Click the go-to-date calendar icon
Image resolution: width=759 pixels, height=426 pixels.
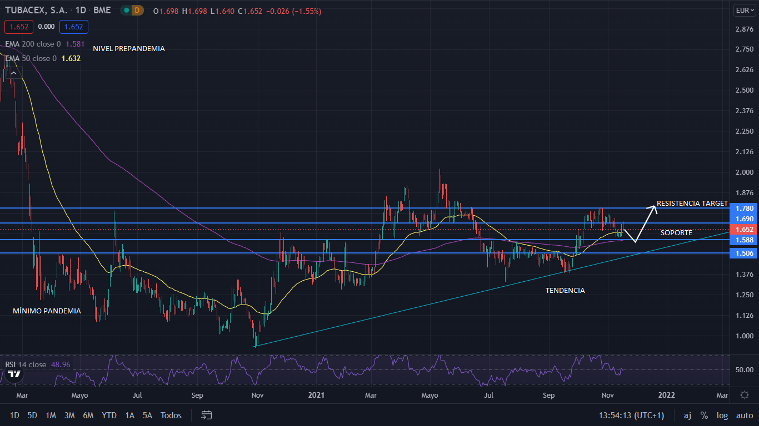207,415
